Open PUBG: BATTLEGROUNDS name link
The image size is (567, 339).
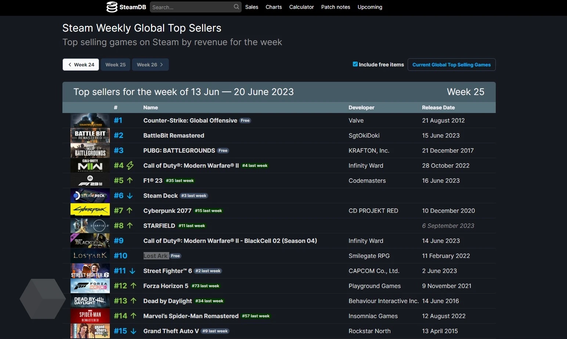click(x=179, y=150)
